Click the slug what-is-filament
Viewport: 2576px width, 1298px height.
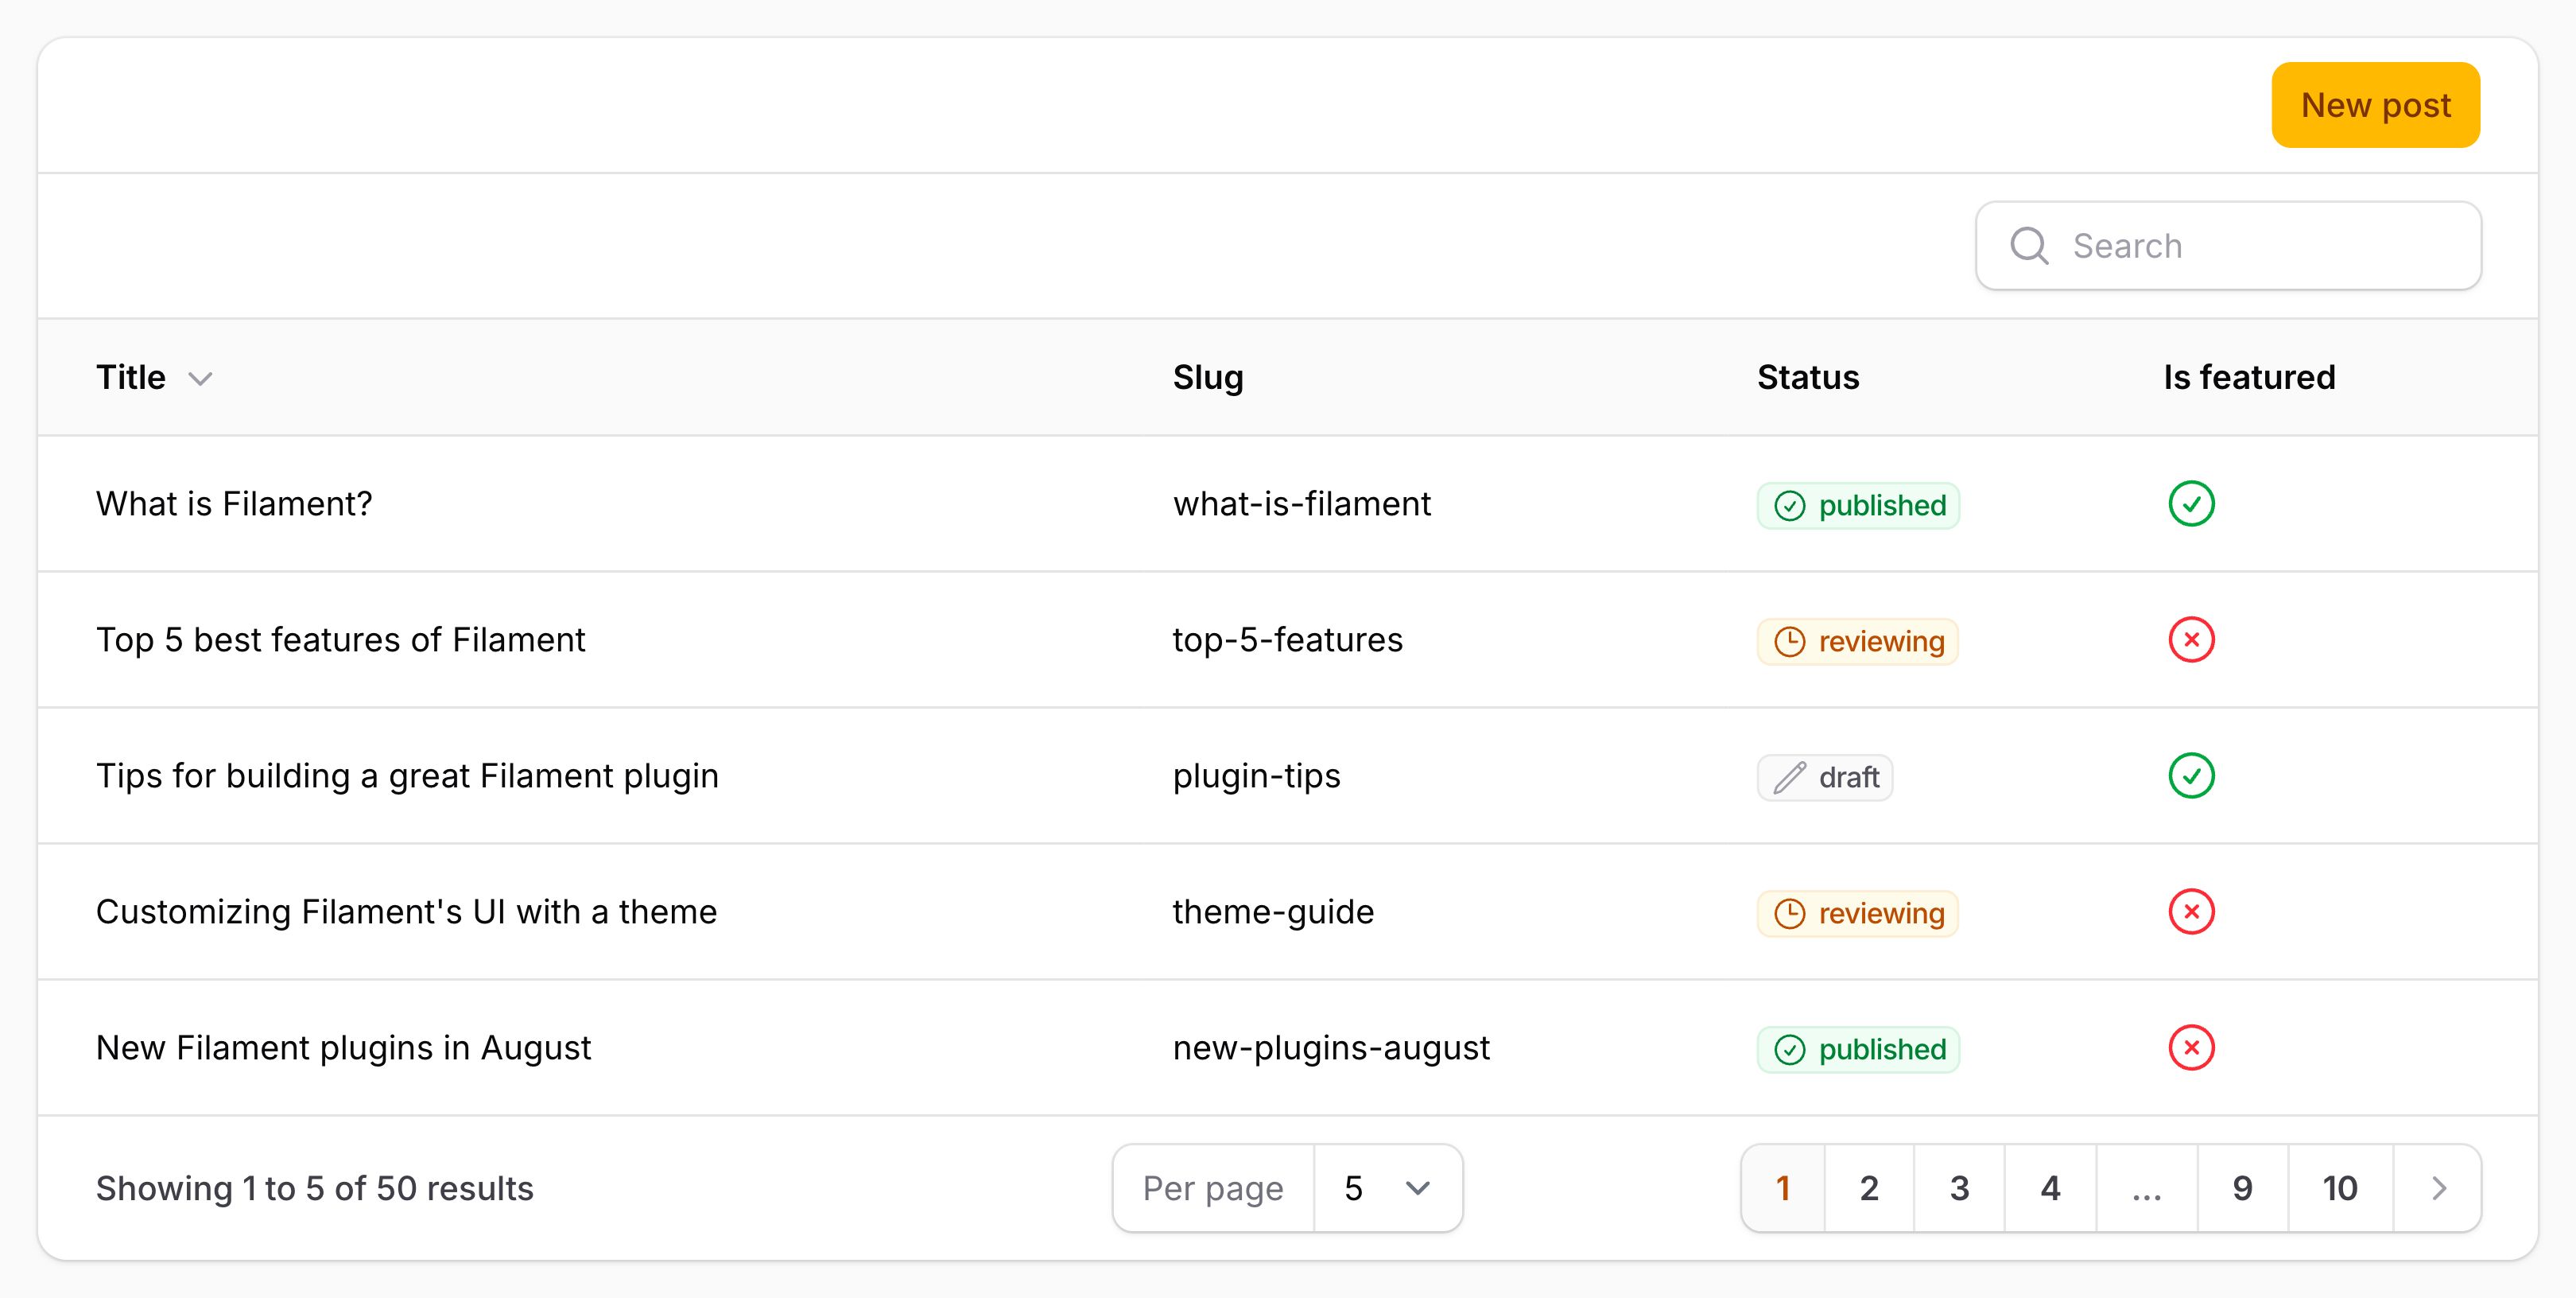[1302, 504]
